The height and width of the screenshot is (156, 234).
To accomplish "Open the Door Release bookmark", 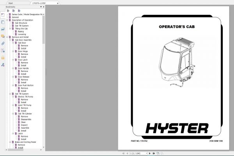I will [x=23, y=77].
